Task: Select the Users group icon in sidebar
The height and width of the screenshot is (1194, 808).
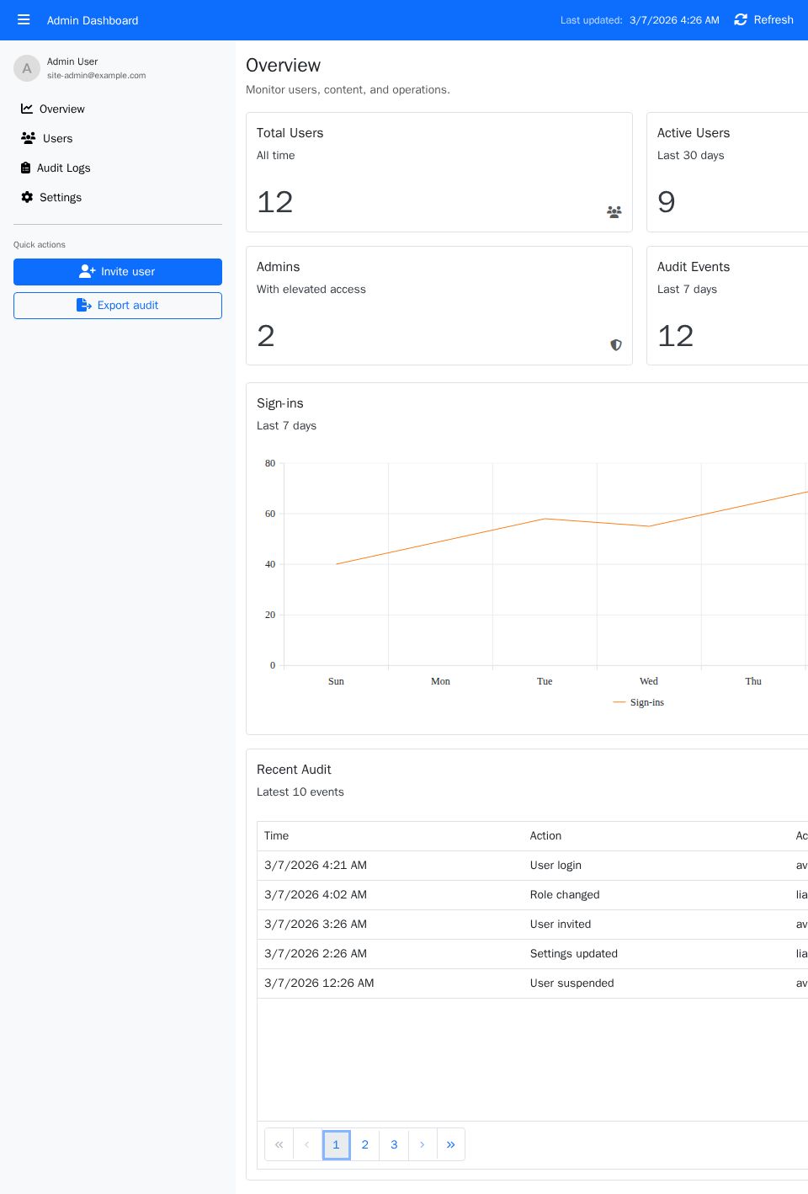Action: pyautogui.click(x=29, y=138)
